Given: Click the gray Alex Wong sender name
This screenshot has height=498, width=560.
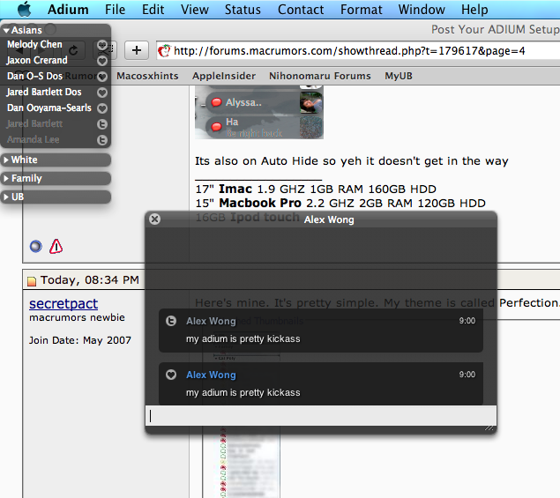Looking at the screenshot, I should point(211,321).
